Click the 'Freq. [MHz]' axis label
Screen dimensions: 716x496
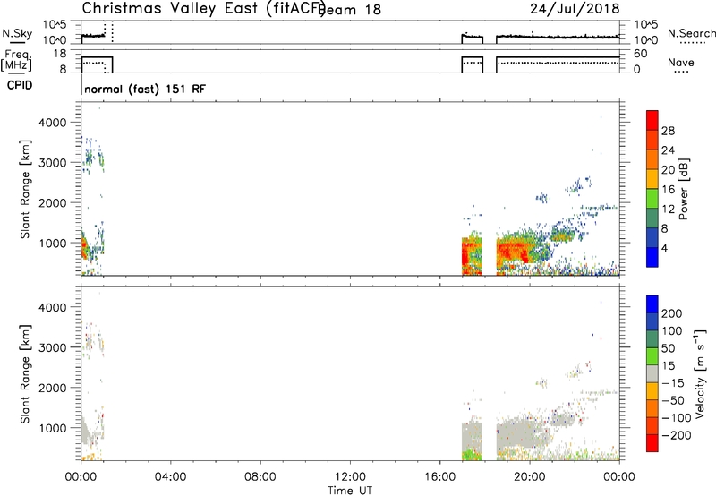click(16, 60)
